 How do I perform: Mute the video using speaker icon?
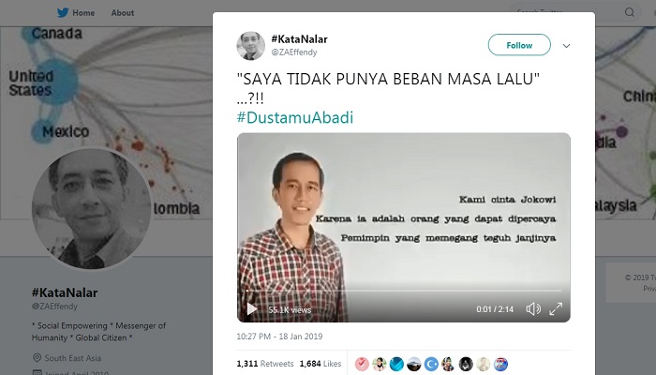pos(533,308)
